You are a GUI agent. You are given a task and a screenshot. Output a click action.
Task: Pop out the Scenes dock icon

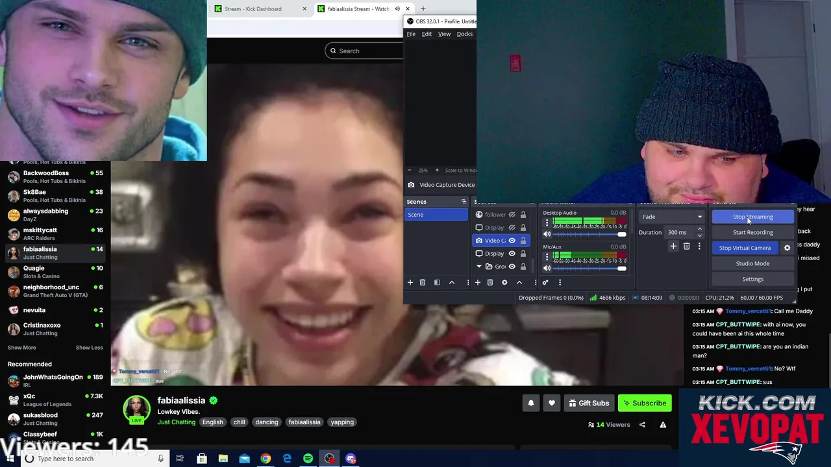click(464, 202)
